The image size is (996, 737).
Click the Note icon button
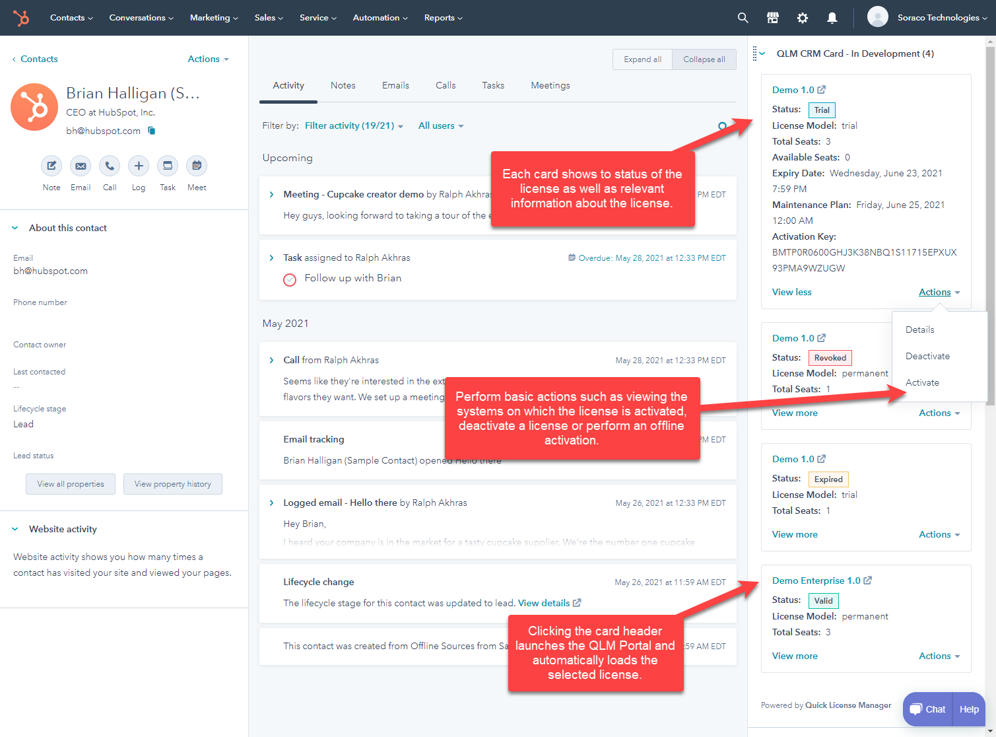pos(51,166)
